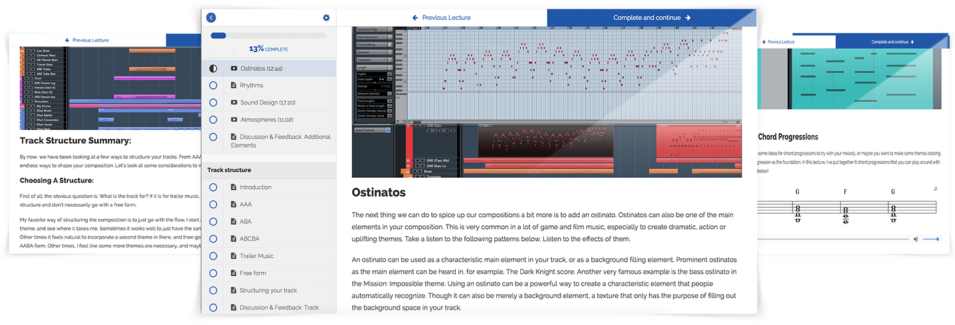The image size is (955, 325).
Task: Select Free form lecture in sidebar
Action: point(253,273)
